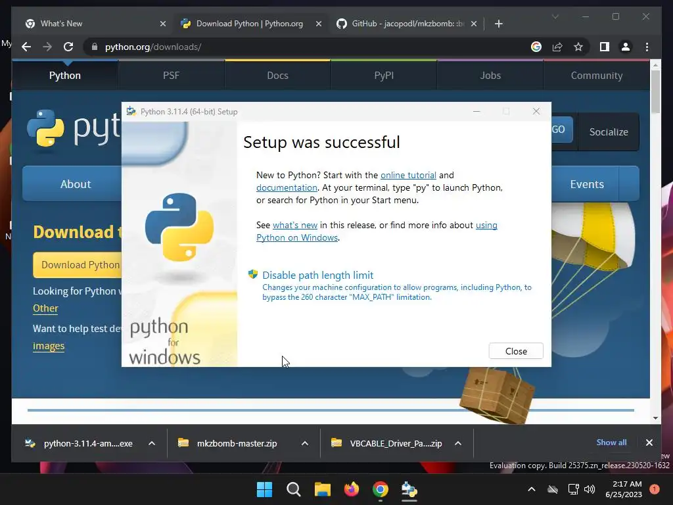Open File Explorer from taskbar
The image size is (673, 505).
point(322,489)
